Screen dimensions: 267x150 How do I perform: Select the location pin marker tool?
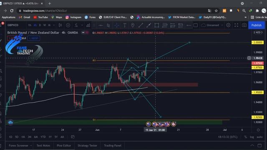coord(133,25)
